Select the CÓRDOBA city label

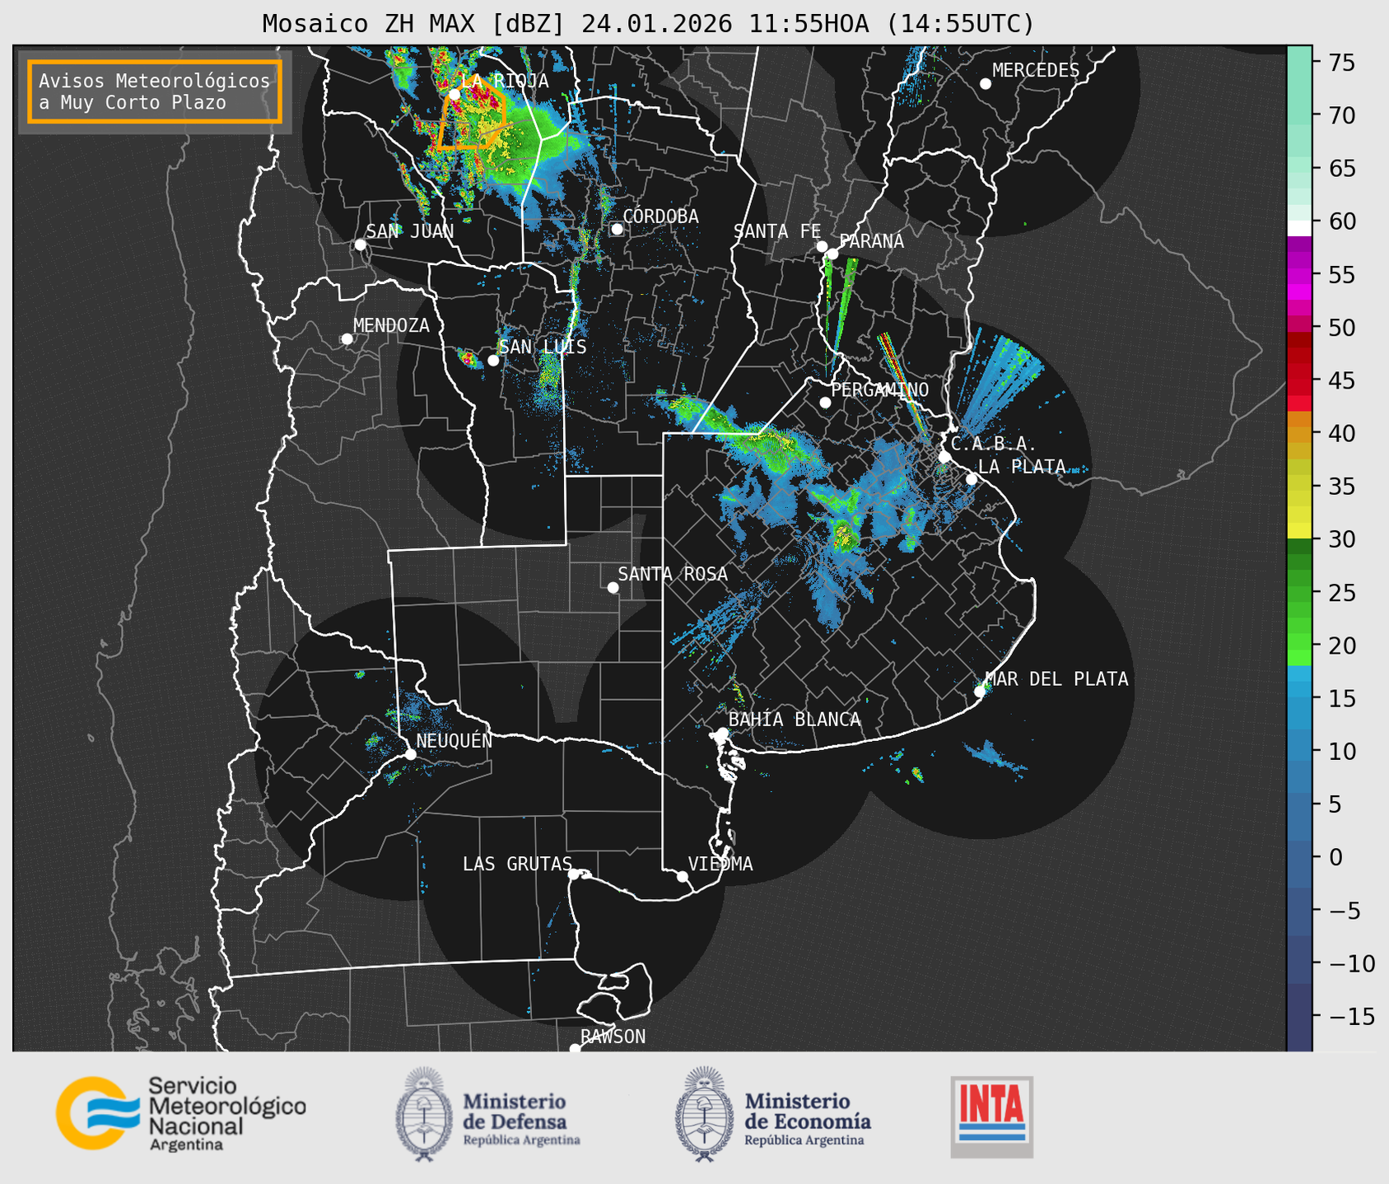coord(660,216)
